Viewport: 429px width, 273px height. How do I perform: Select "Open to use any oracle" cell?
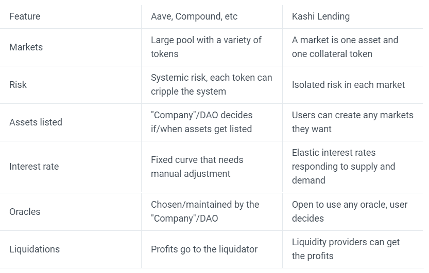click(350, 211)
